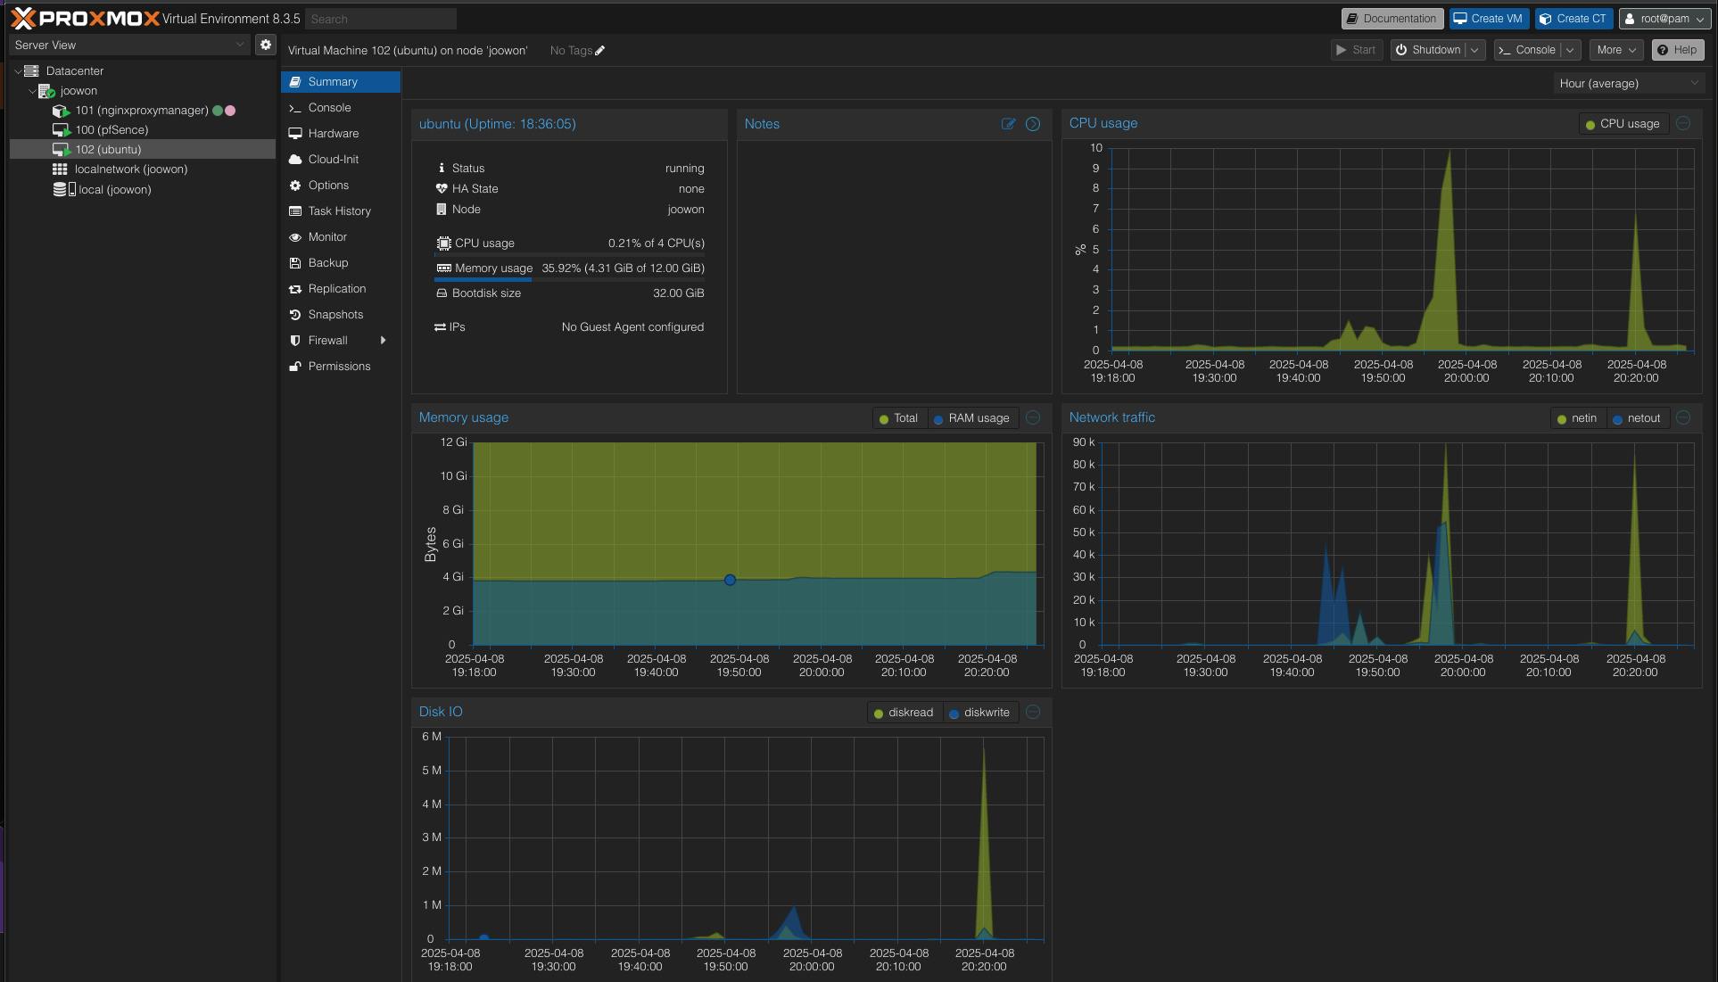1718x982 pixels.
Task: Expand the Shutdown button dropdown arrow
Action: tap(1474, 50)
